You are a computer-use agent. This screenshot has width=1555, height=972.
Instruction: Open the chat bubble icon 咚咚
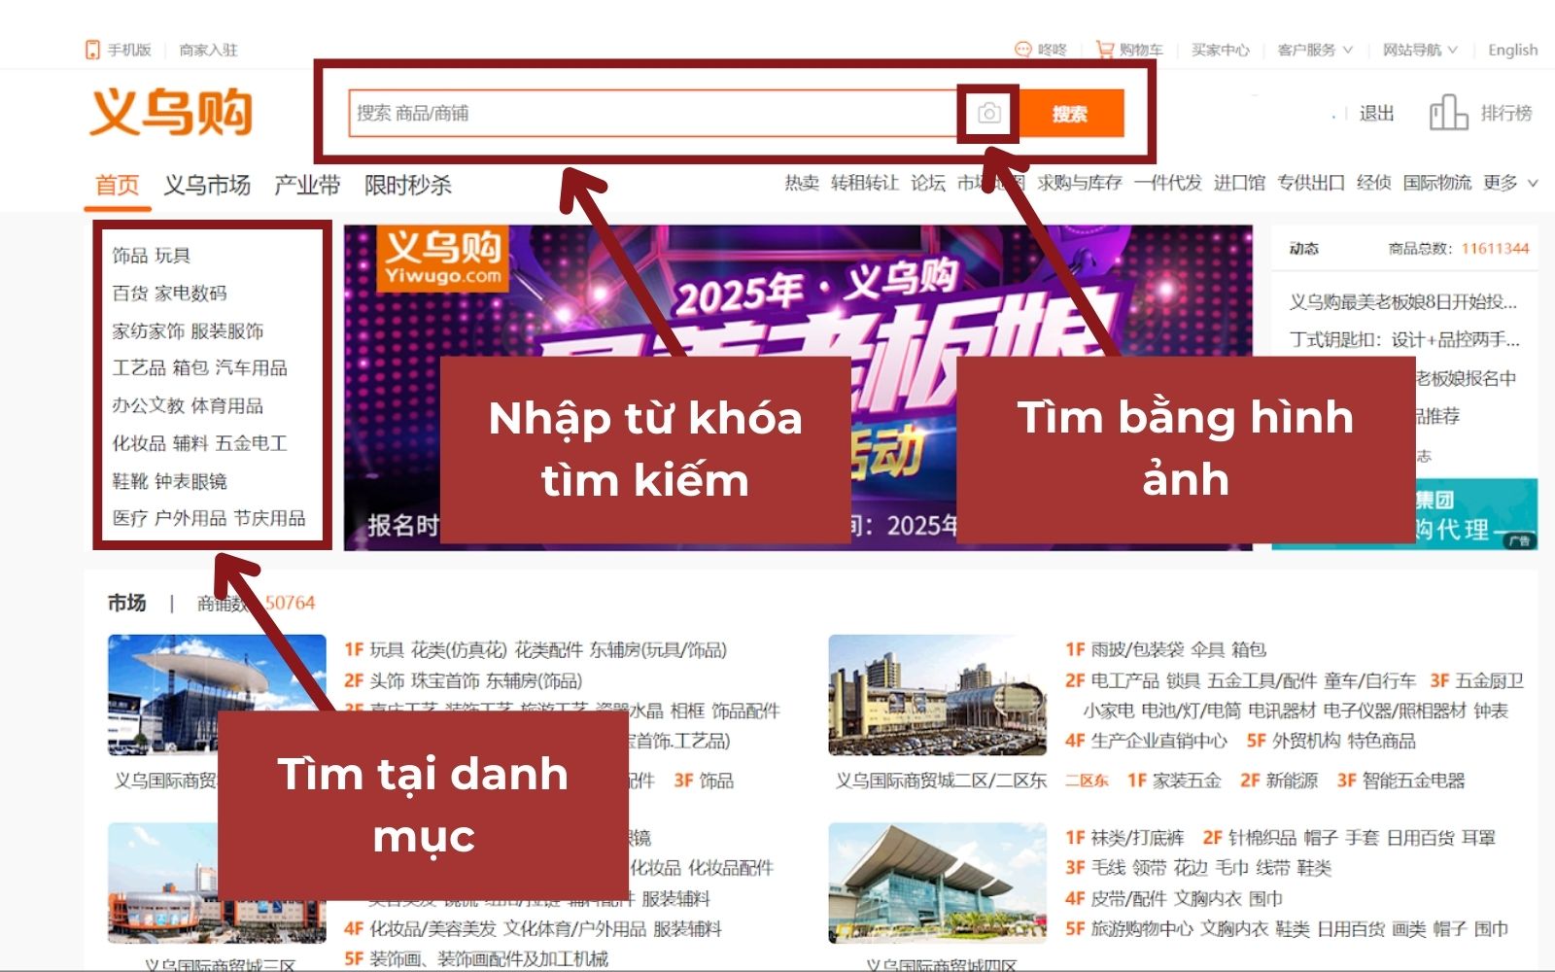pos(1022,50)
